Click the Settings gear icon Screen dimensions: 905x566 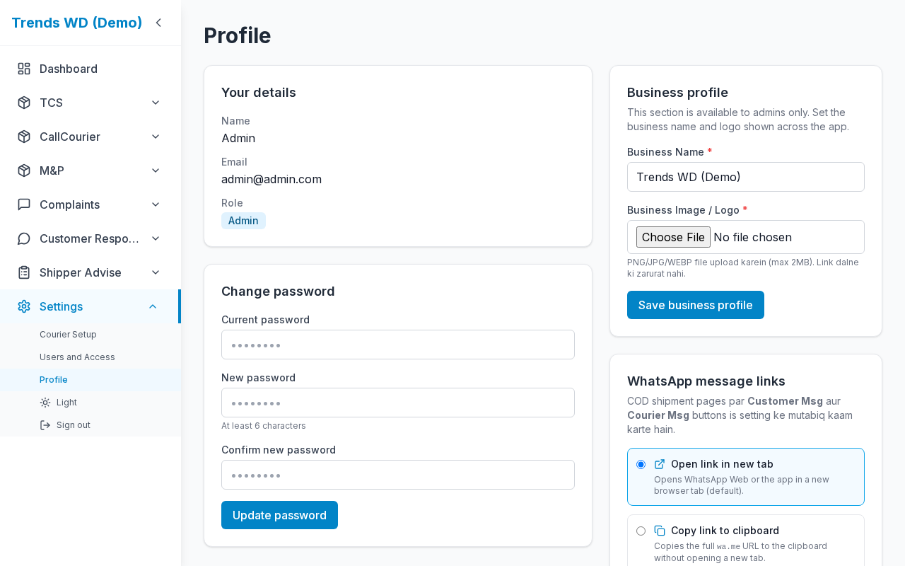(24, 306)
